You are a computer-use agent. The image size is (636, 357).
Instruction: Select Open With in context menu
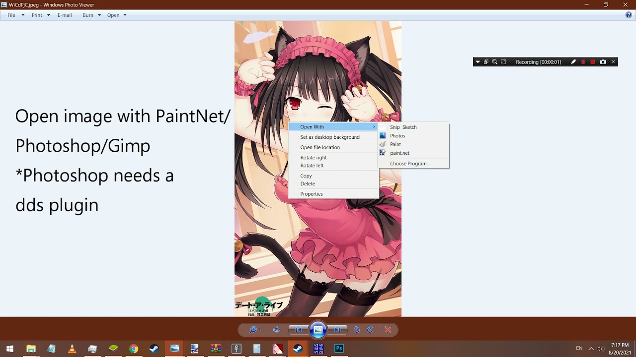tap(333, 127)
